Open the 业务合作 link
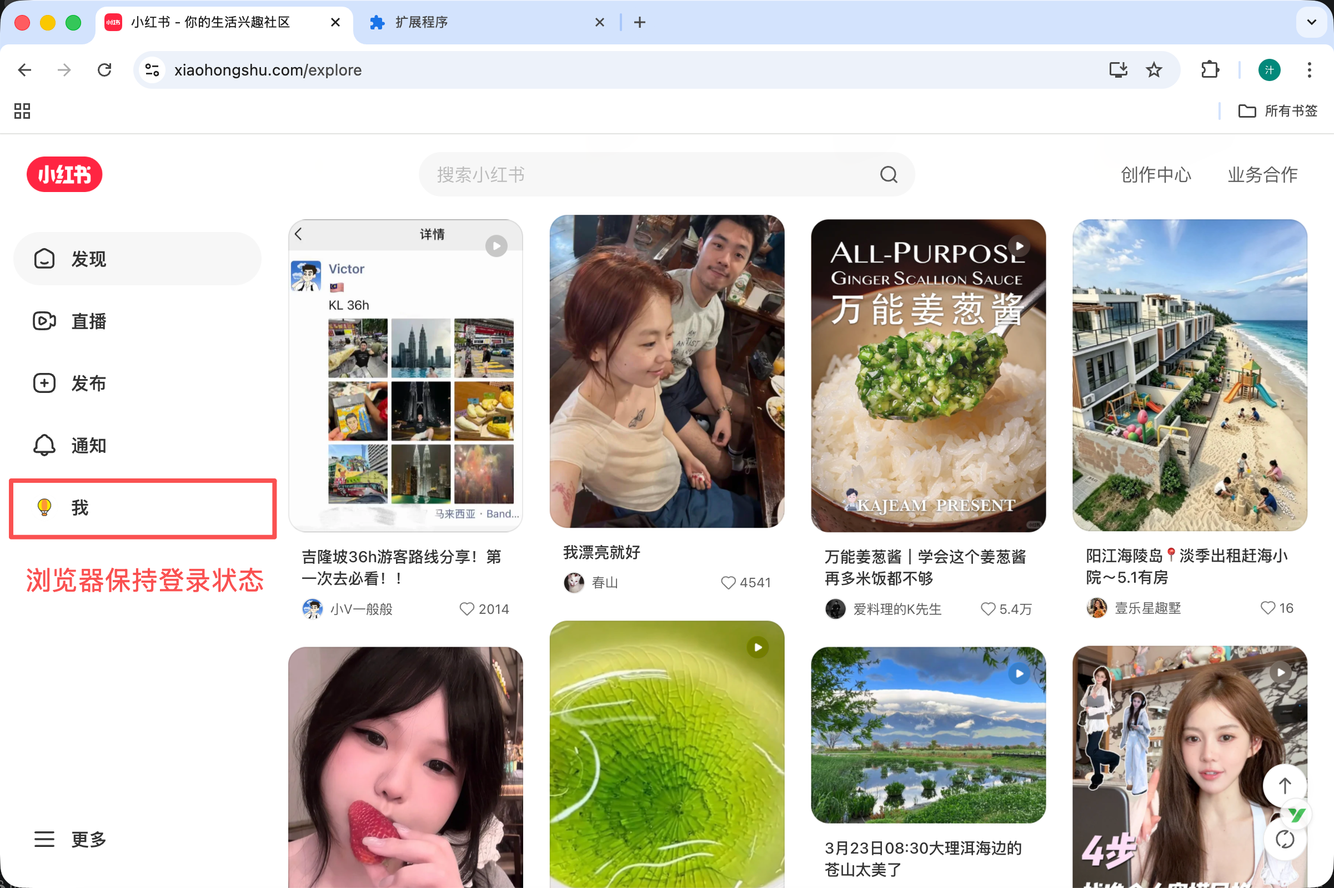This screenshot has height=888, width=1334. (x=1261, y=174)
